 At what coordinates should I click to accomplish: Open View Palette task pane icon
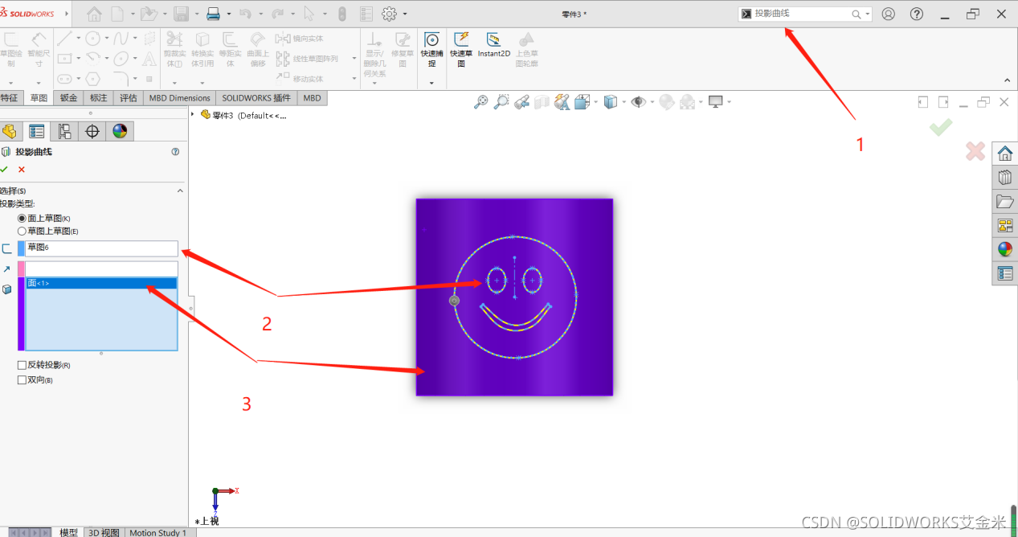(1005, 226)
